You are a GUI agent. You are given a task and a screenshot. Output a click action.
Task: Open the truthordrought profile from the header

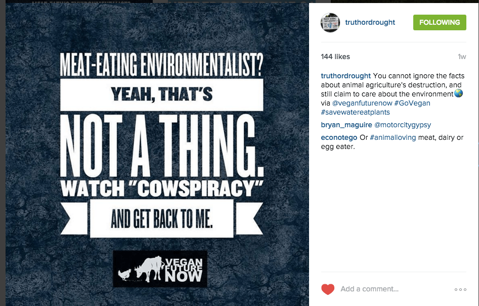click(x=370, y=23)
